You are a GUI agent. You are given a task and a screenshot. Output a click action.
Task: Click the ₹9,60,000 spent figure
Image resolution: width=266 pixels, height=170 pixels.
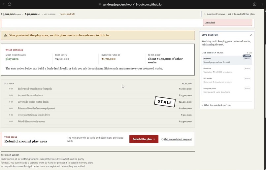pyautogui.click(x=8, y=14)
